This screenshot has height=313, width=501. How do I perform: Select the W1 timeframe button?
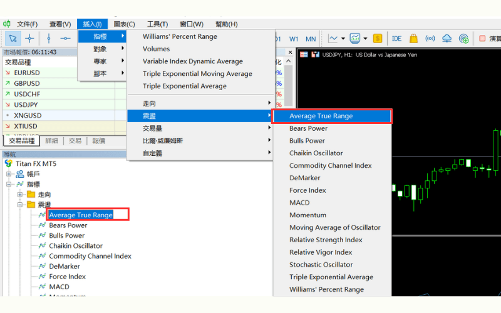pyautogui.click(x=294, y=38)
